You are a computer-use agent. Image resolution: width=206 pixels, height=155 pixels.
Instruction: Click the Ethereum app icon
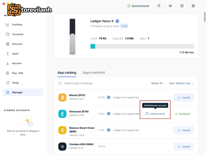tap(62, 114)
